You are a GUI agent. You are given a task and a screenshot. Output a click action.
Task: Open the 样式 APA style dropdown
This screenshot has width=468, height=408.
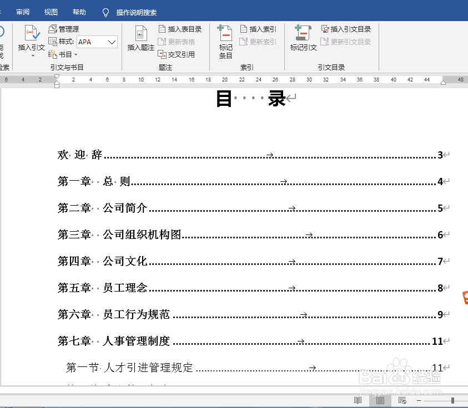click(97, 42)
